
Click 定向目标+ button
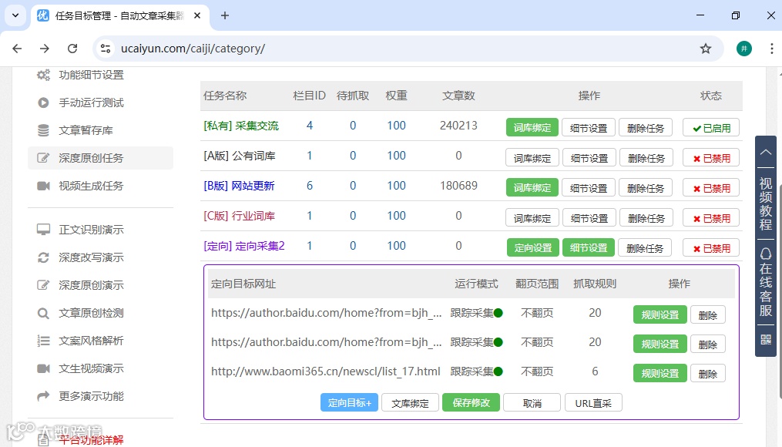coord(349,403)
